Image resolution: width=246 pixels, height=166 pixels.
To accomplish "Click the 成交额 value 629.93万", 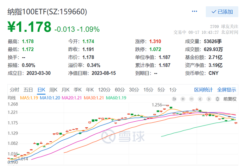I will (x=213, y=49).
